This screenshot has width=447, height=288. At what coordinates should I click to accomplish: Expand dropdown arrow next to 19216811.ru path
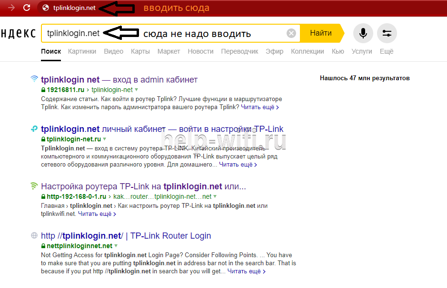coord(136,90)
